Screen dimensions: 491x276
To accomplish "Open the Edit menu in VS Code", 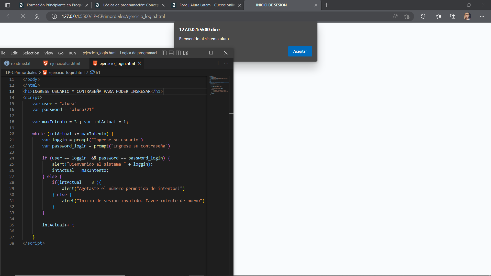I will point(14,53).
